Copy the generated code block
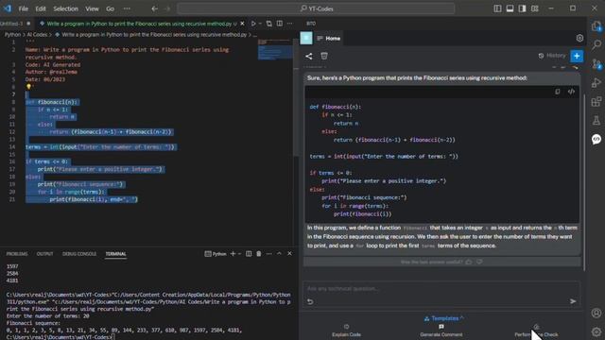605x340 pixels. [x=558, y=92]
